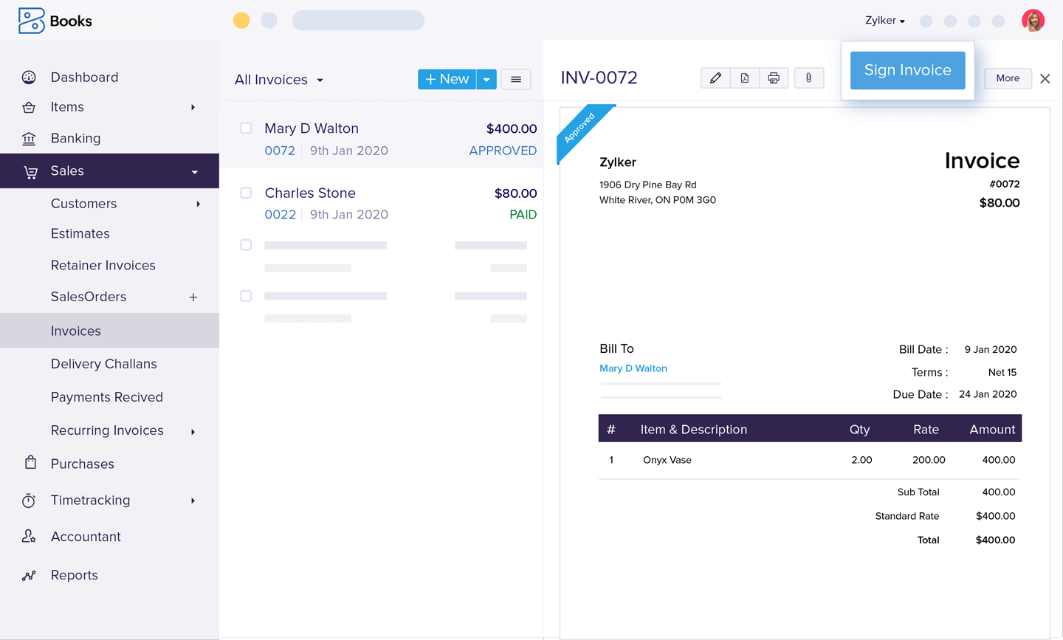Screen dimensions: 1063x640
Task: Select the checkbox on the third invoice row
Action: 245,244
